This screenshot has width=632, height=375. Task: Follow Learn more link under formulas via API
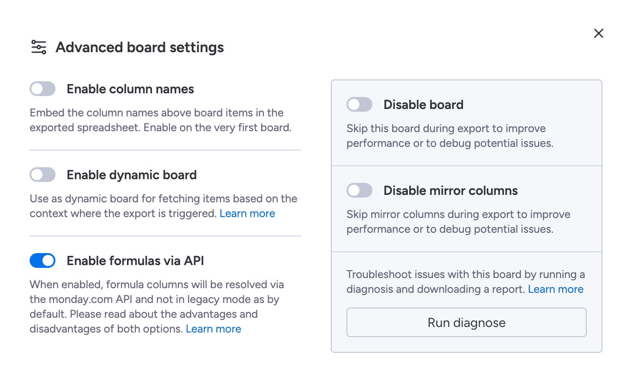tap(213, 329)
